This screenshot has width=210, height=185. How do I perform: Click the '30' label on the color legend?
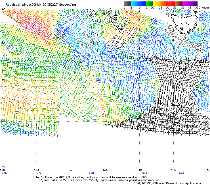167,7
